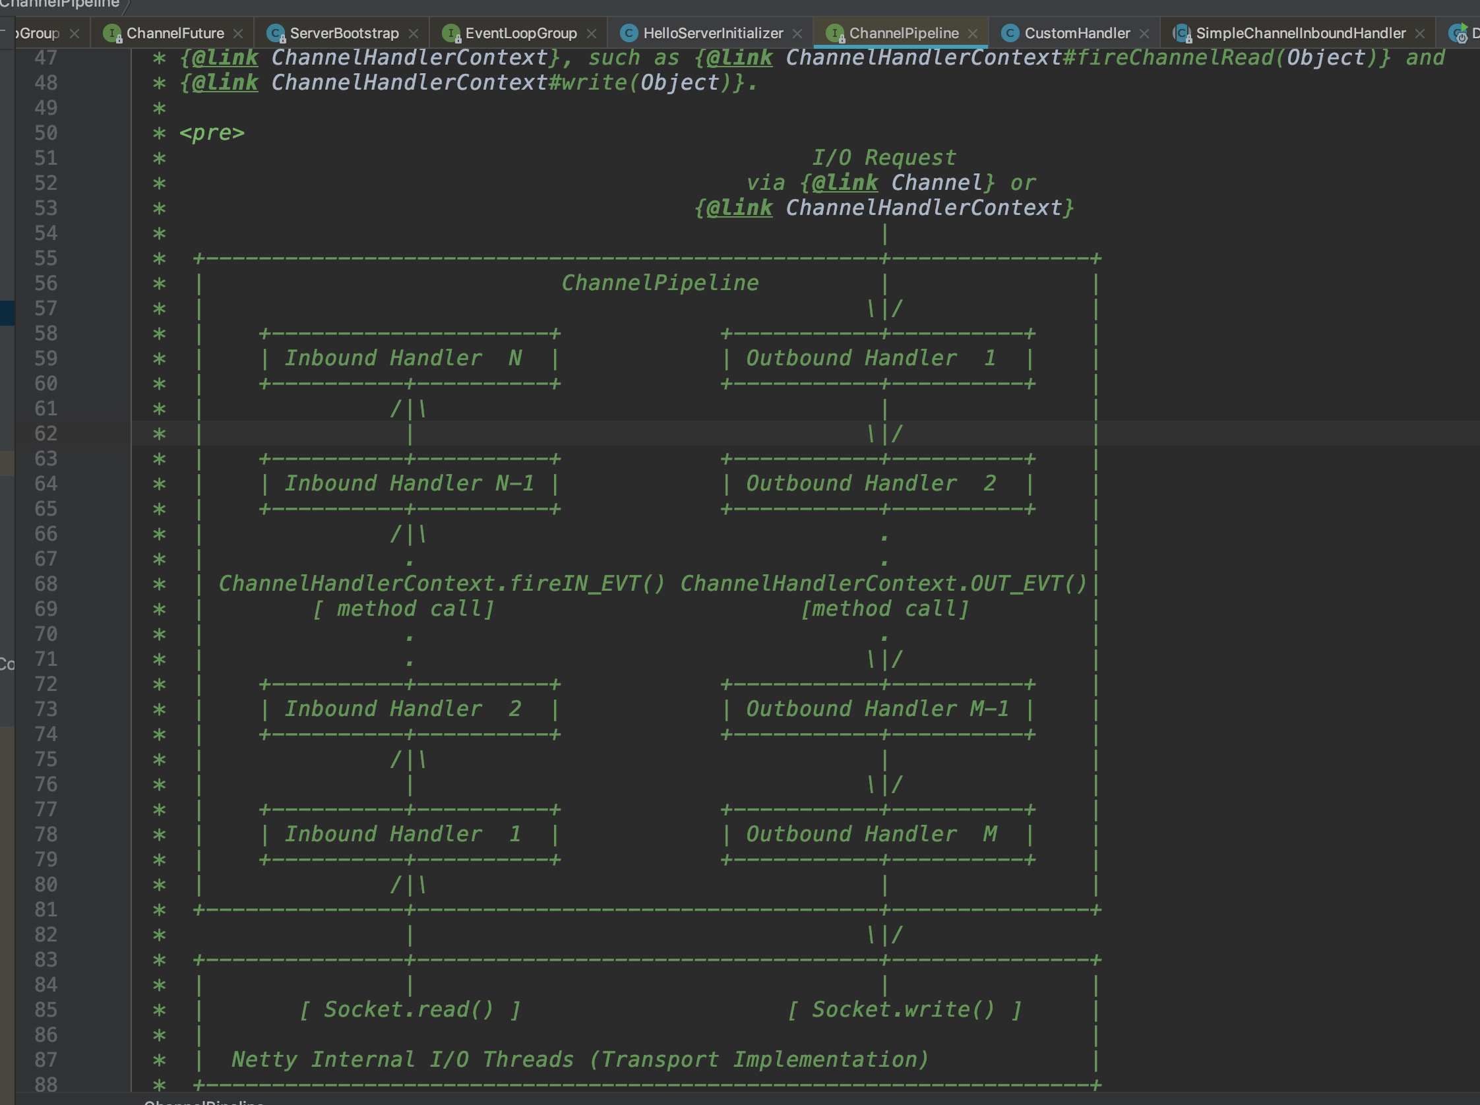Click the ChannelFuture tab's interface icon
1480x1105 pixels.
tap(111, 33)
